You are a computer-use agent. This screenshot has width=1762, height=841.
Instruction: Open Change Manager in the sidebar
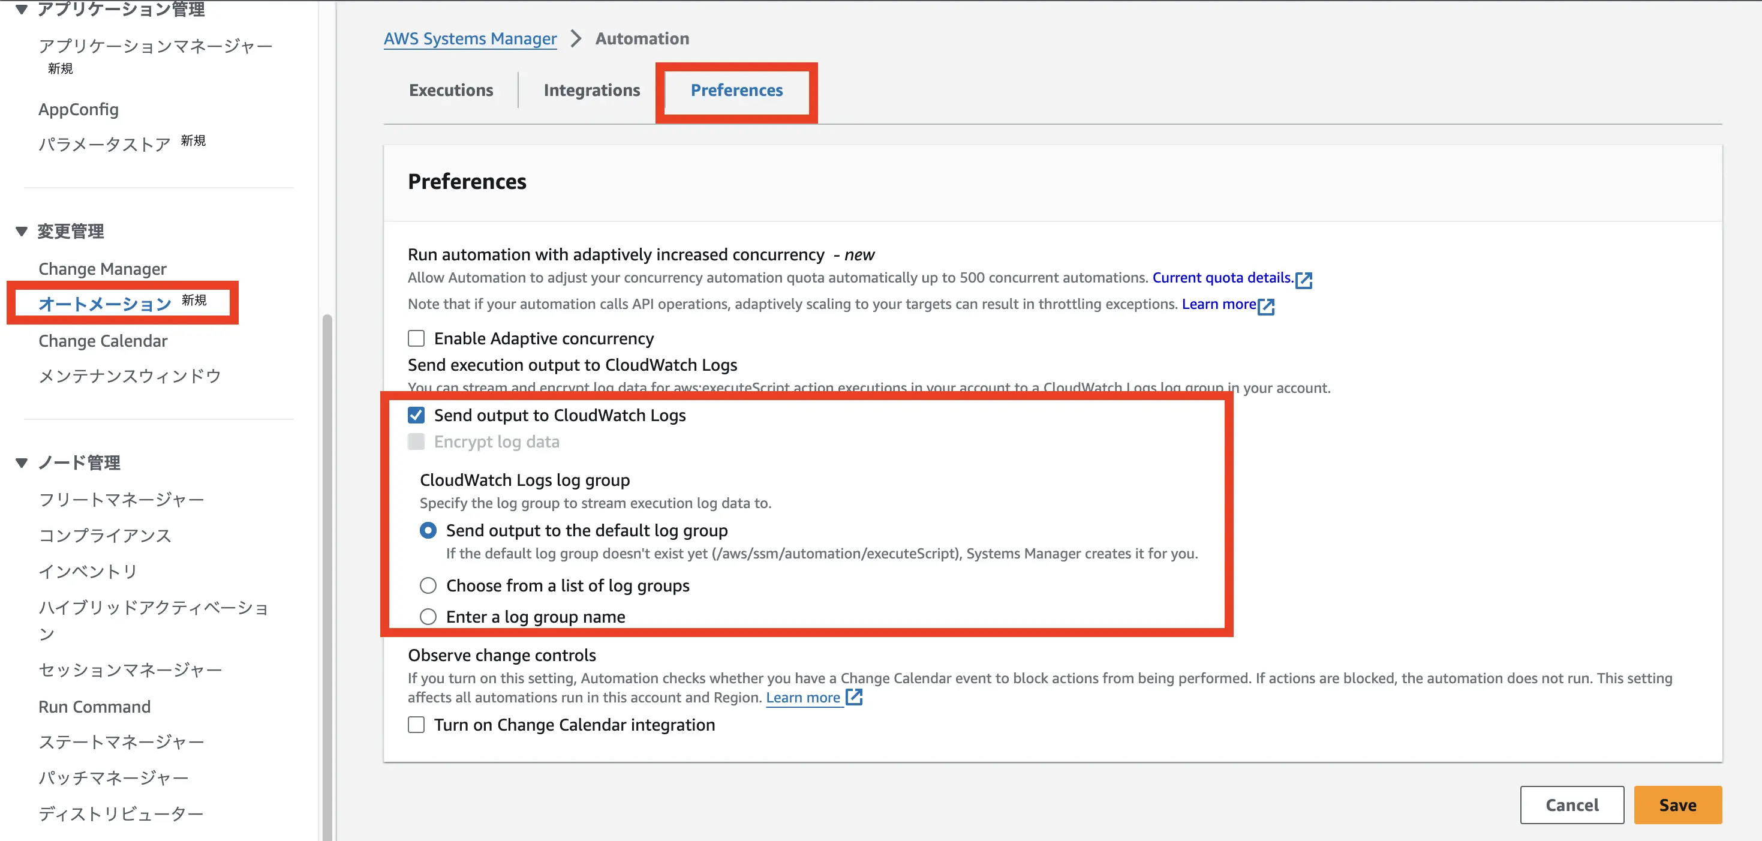[x=102, y=268]
